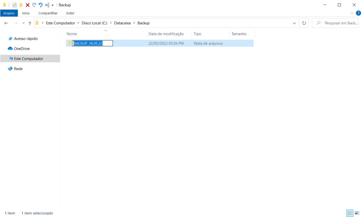Click Datacaixa in the address breadcrumb
The width and height of the screenshot is (362, 217).
pyautogui.click(x=122, y=23)
